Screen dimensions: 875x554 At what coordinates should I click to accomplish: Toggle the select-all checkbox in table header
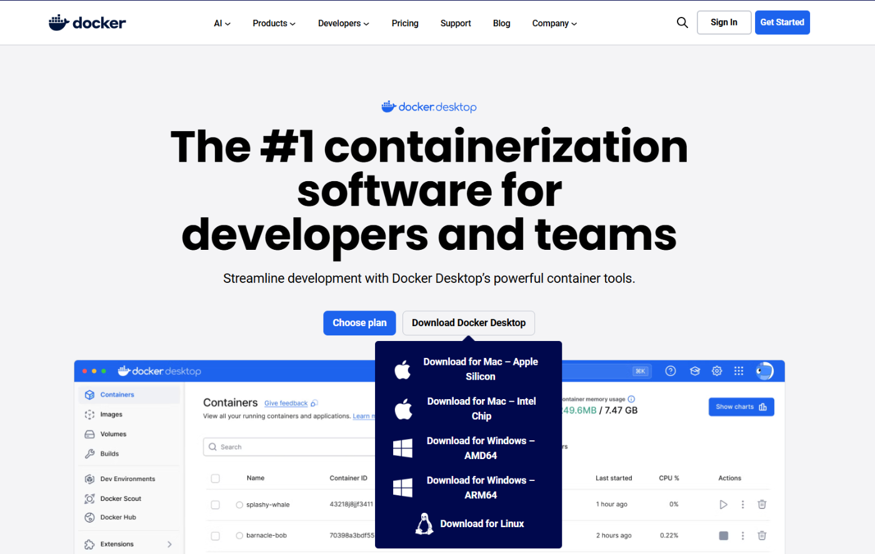click(215, 478)
